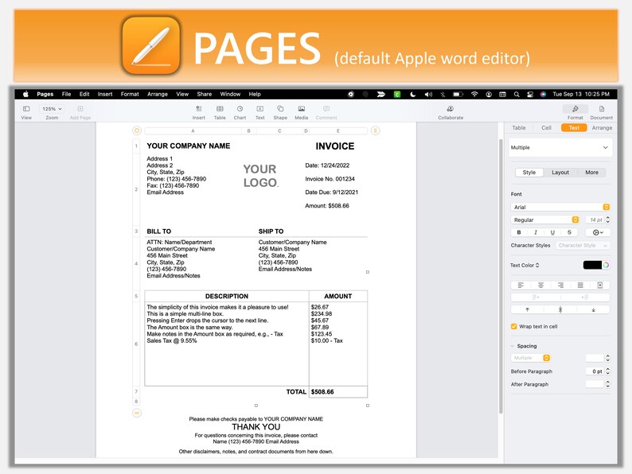Open the Arial font dropdown
632x474 pixels.
click(560, 207)
